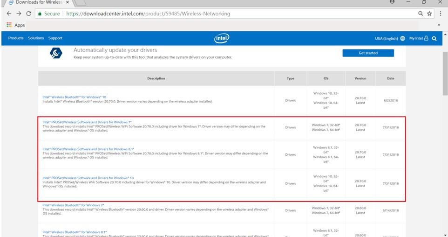Open PROSet/Wireless Drivers for Windows 8.1 link

[x=88, y=149]
